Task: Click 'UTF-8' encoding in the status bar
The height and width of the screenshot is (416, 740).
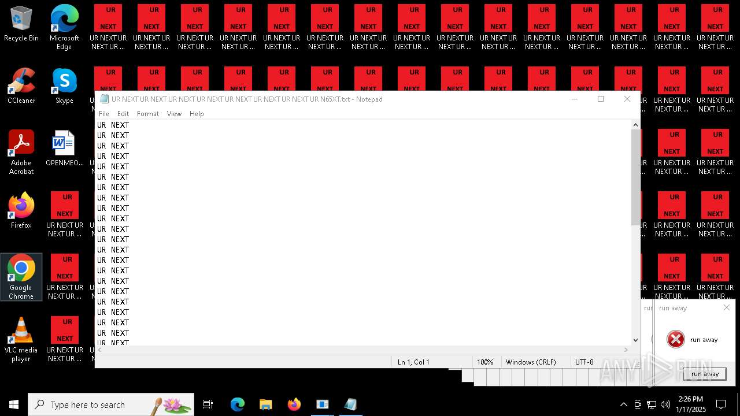Action: pos(584,362)
